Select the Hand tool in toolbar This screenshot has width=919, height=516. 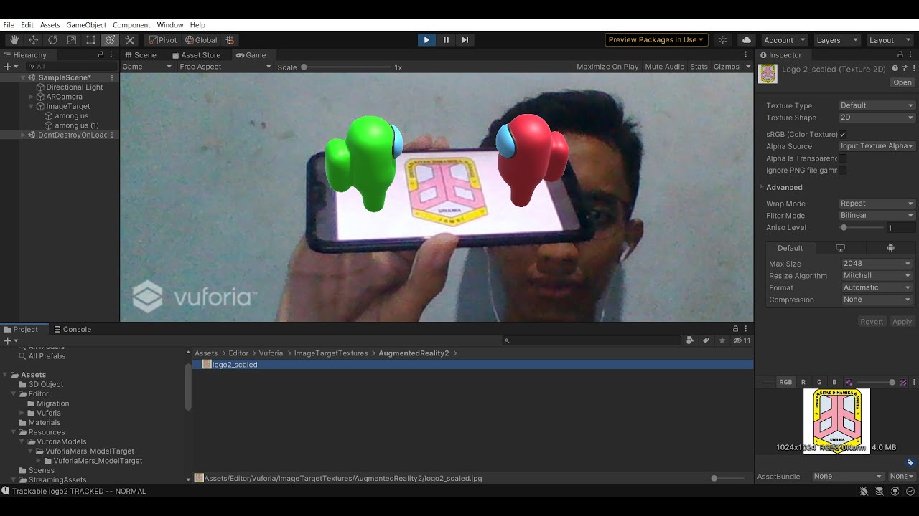tap(14, 40)
